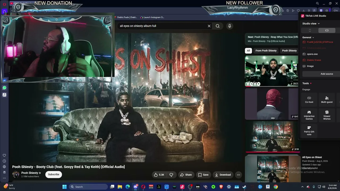
Task: Select the Pooh Shiesty filter chip
Action: pos(289,51)
